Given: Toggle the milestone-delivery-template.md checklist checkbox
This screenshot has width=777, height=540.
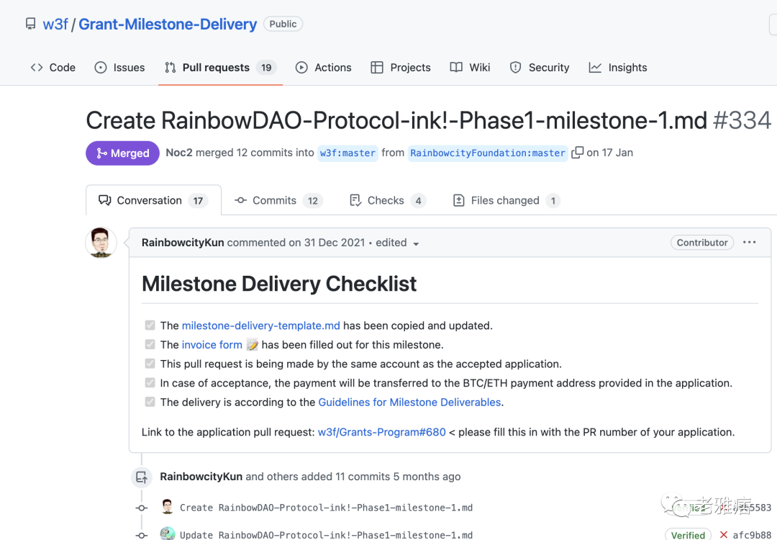Looking at the screenshot, I should [150, 325].
